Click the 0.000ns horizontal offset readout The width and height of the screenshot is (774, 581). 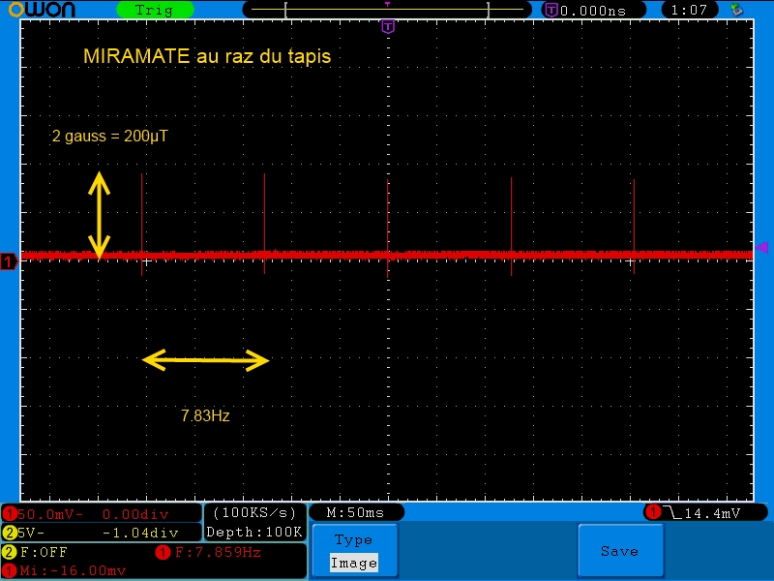[x=593, y=11]
